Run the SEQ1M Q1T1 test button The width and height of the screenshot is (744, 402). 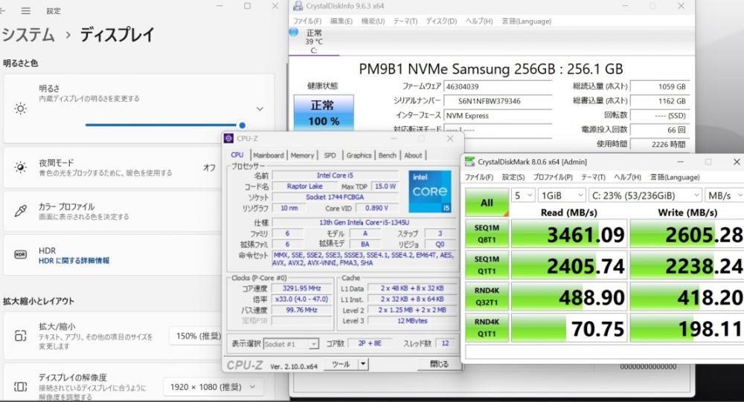(487, 265)
